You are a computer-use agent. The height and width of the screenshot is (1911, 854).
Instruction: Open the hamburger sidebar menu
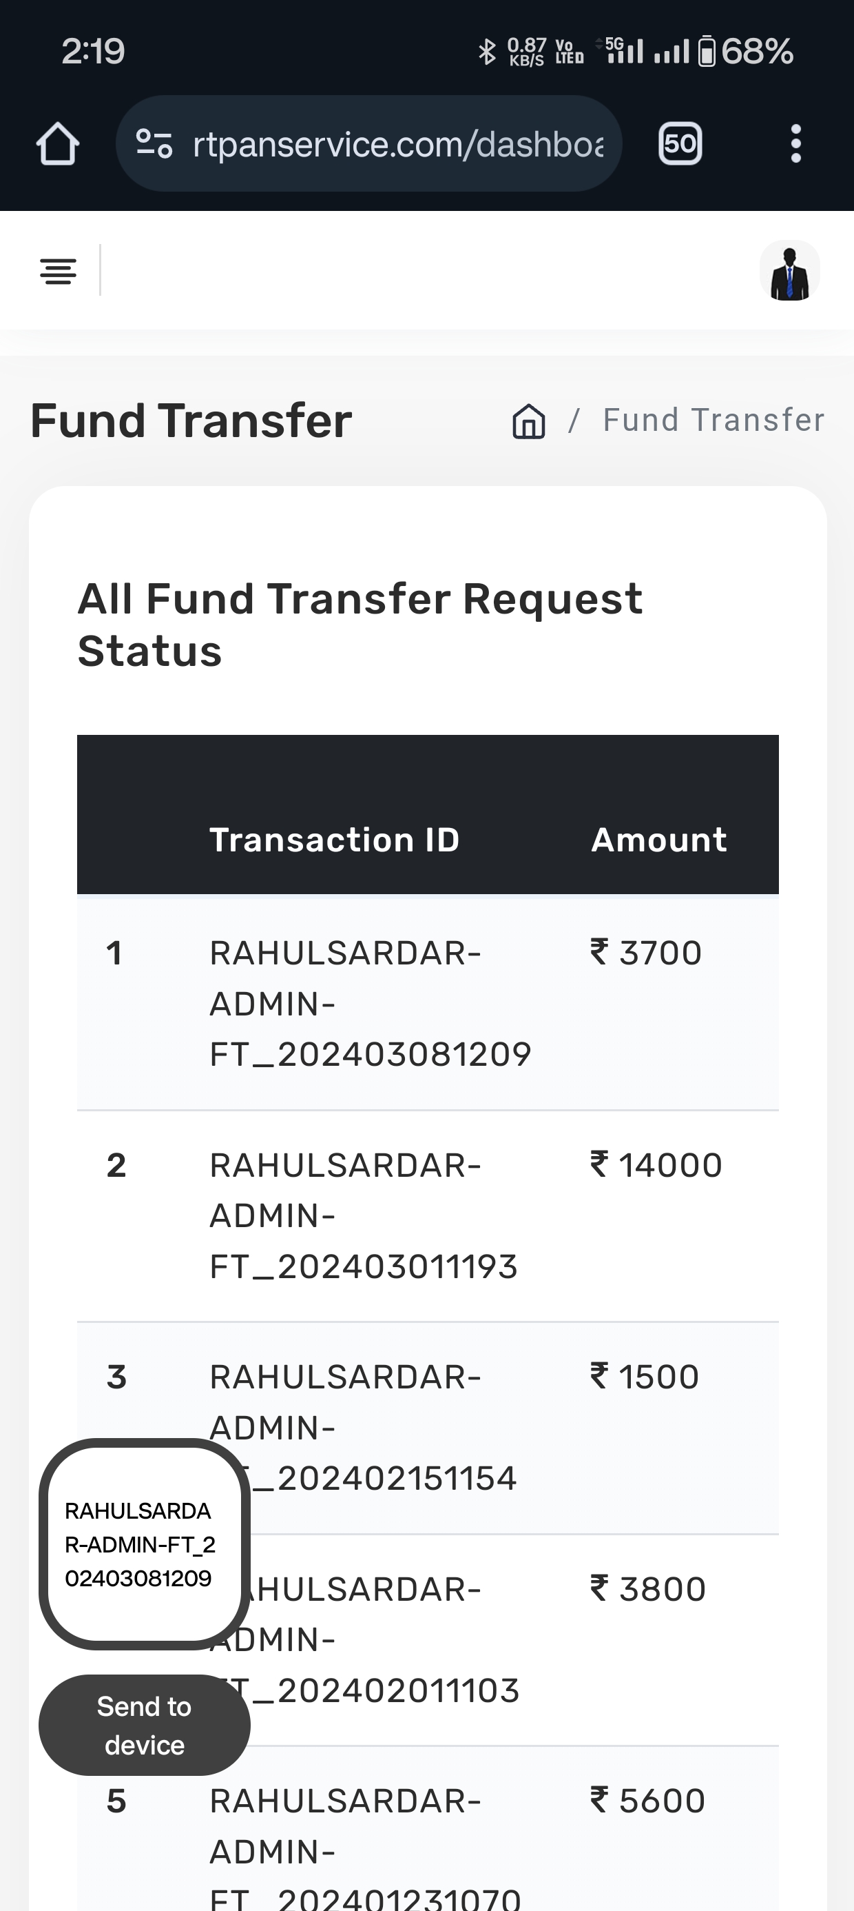pos(58,272)
